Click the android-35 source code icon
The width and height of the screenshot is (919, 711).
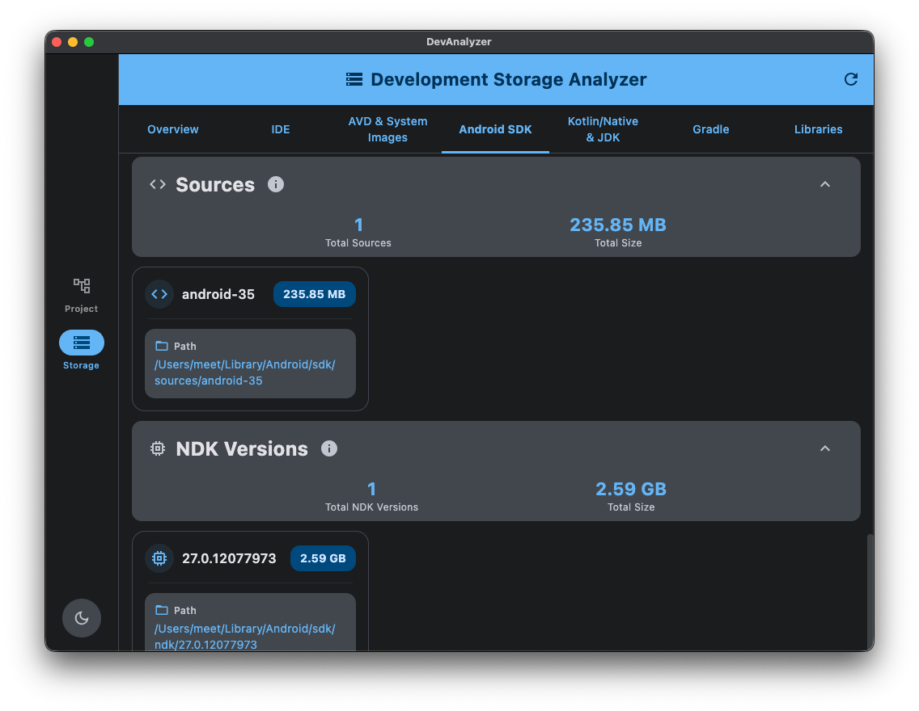coord(159,294)
